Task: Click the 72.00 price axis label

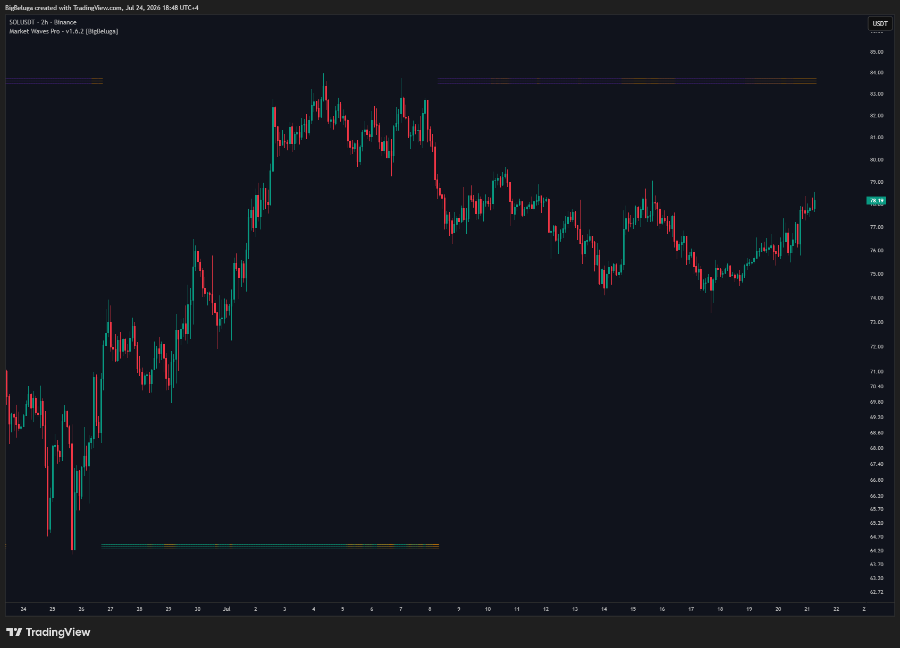Action: (877, 347)
